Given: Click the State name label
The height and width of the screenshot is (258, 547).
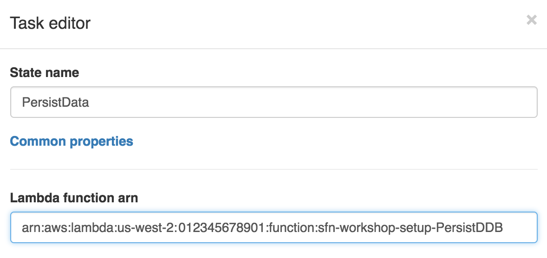Looking at the screenshot, I should (x=45, y=72).
